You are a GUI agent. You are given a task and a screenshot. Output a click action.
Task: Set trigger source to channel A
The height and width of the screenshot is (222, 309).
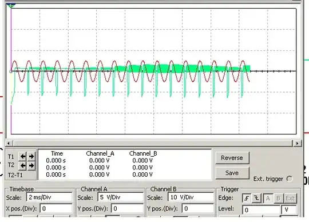(268, 198)
